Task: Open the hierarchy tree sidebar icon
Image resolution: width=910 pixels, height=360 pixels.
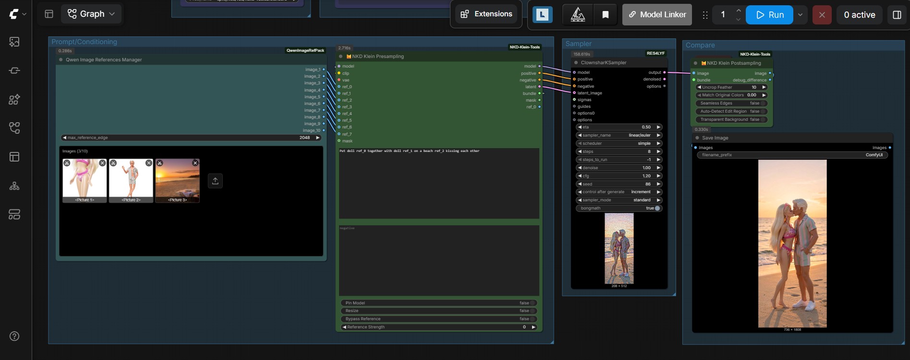Action: click(14, 186)
